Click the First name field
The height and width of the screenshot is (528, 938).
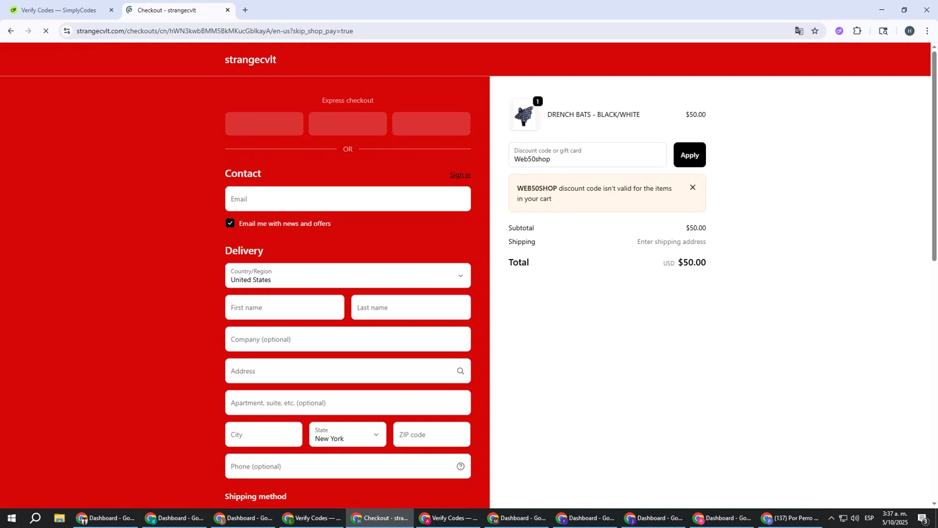(285, 308)
